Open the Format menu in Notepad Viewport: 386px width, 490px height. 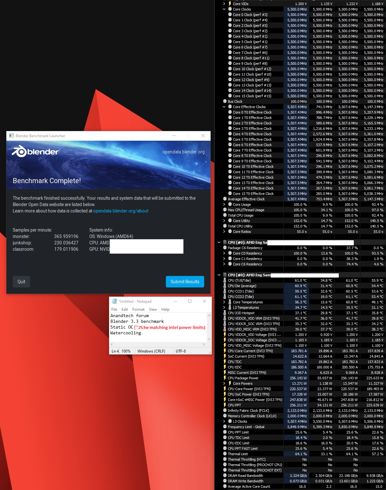138,309
